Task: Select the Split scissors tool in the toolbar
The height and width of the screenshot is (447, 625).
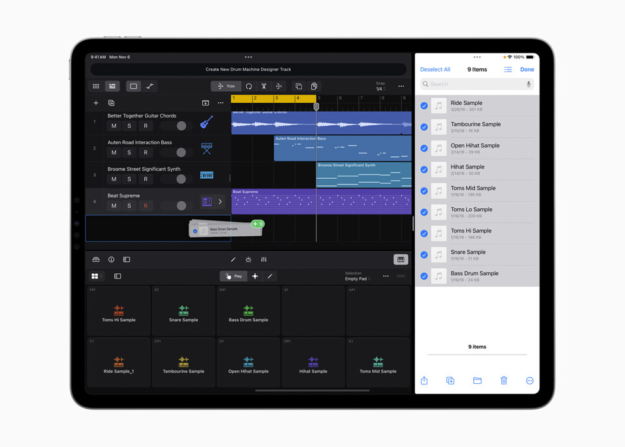Action: tap(263, 86)
